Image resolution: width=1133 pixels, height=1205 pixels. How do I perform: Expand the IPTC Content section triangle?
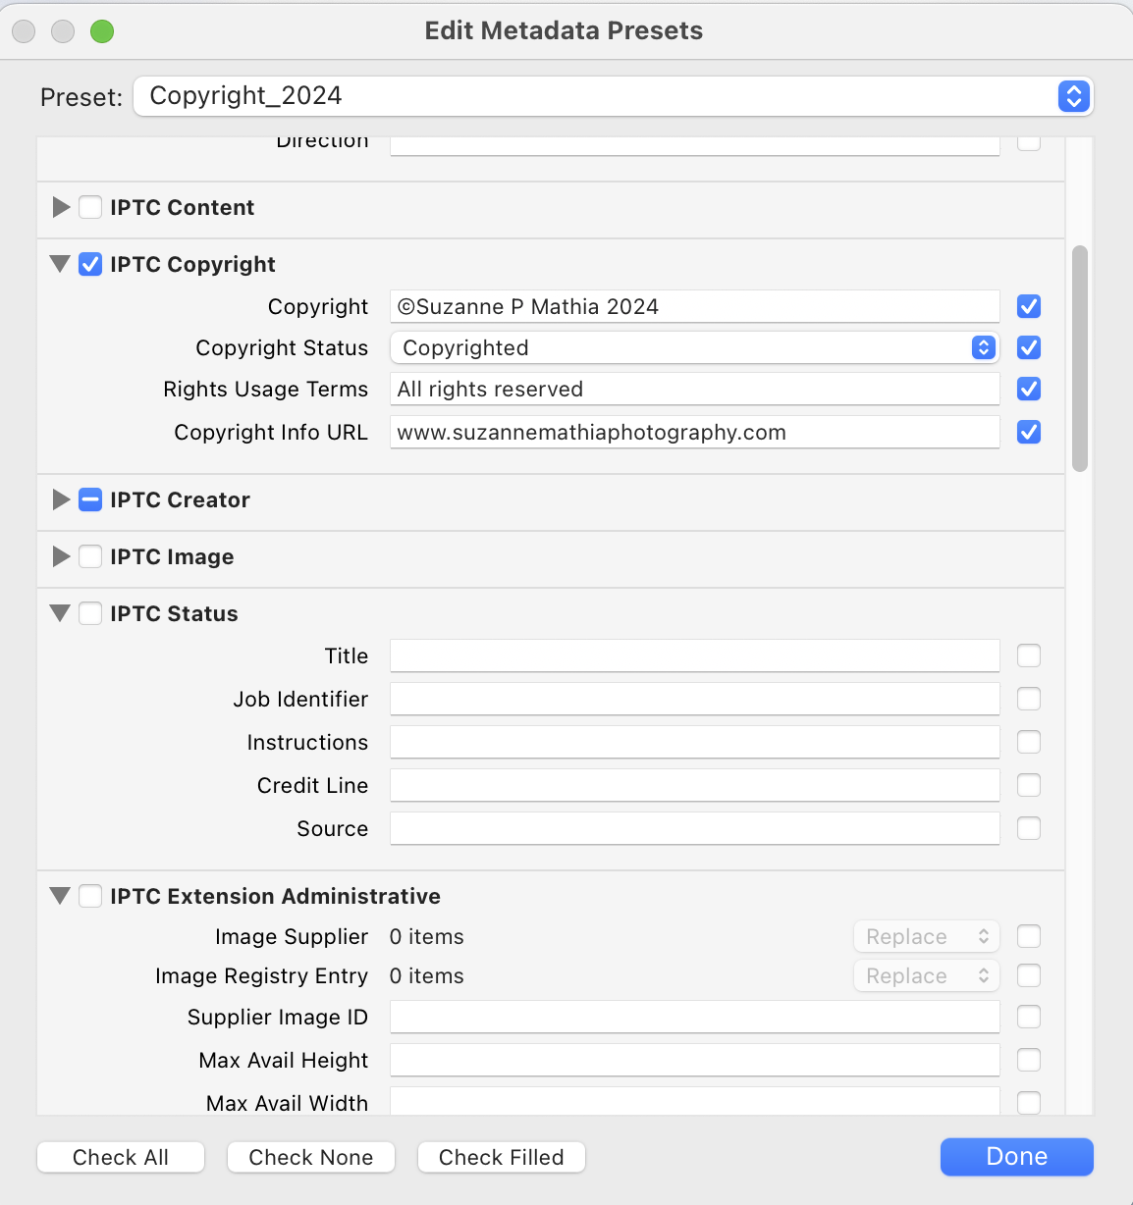tap(61, 207)
